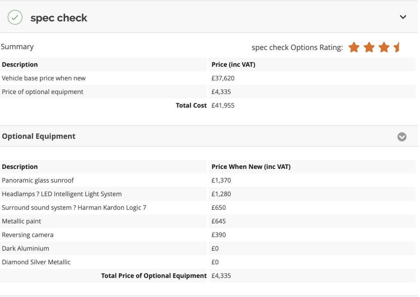Click the spec check heading title

59,18
